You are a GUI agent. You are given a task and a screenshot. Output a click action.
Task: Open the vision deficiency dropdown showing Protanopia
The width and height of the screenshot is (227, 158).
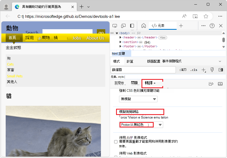(x=141, y=125)
